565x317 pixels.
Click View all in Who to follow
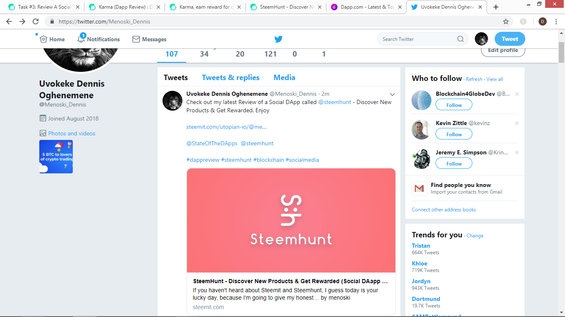click(495, 79)
